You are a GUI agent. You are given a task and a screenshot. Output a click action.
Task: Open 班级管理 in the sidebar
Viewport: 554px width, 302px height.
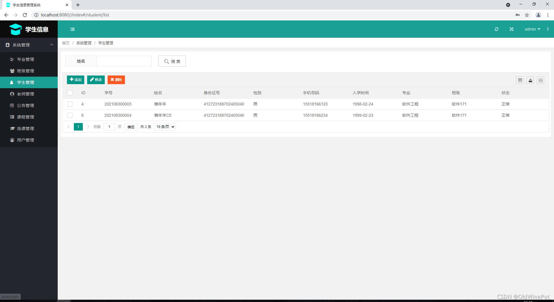tap(29, 71)
